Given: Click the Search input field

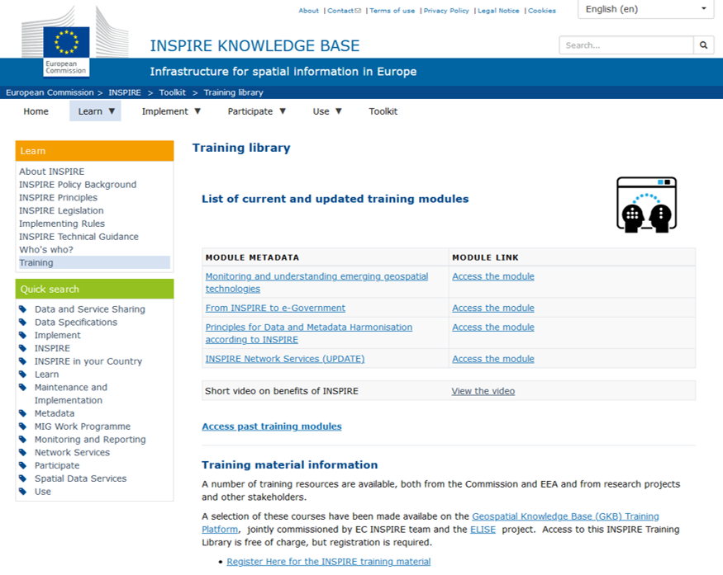Looking at the screenshot, I should tap(626, 45).
